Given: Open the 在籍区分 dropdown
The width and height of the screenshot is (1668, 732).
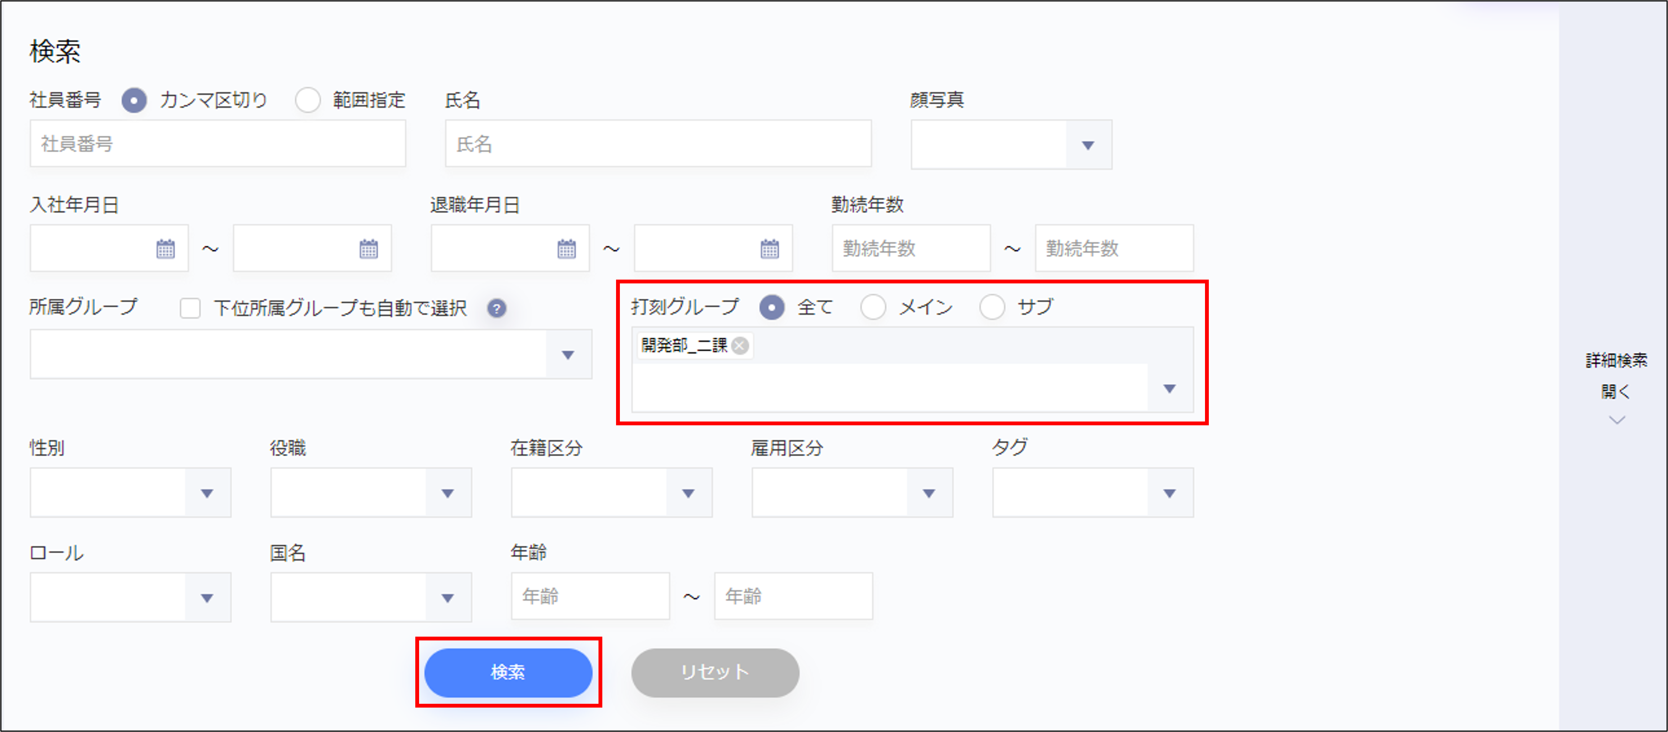Looking at the screenshot, I should 688,493.
